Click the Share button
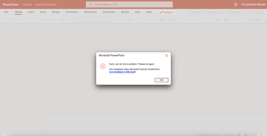The height and width of the screenshot is (136, 267). tap(196, 12)
